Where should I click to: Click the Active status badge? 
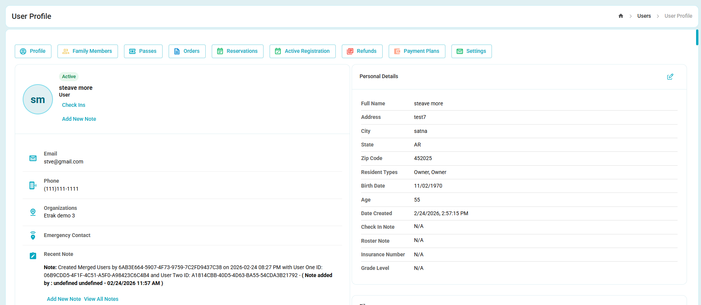(x=69, y=77)
